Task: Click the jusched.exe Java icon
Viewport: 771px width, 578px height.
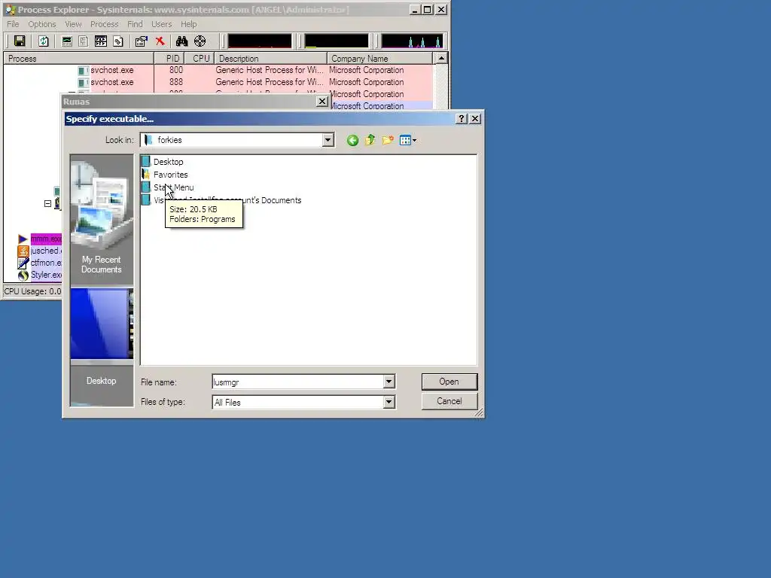Action: click(23, 251)
